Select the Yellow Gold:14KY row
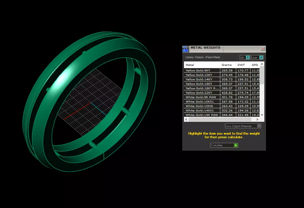304x208 pixels. 222,79
